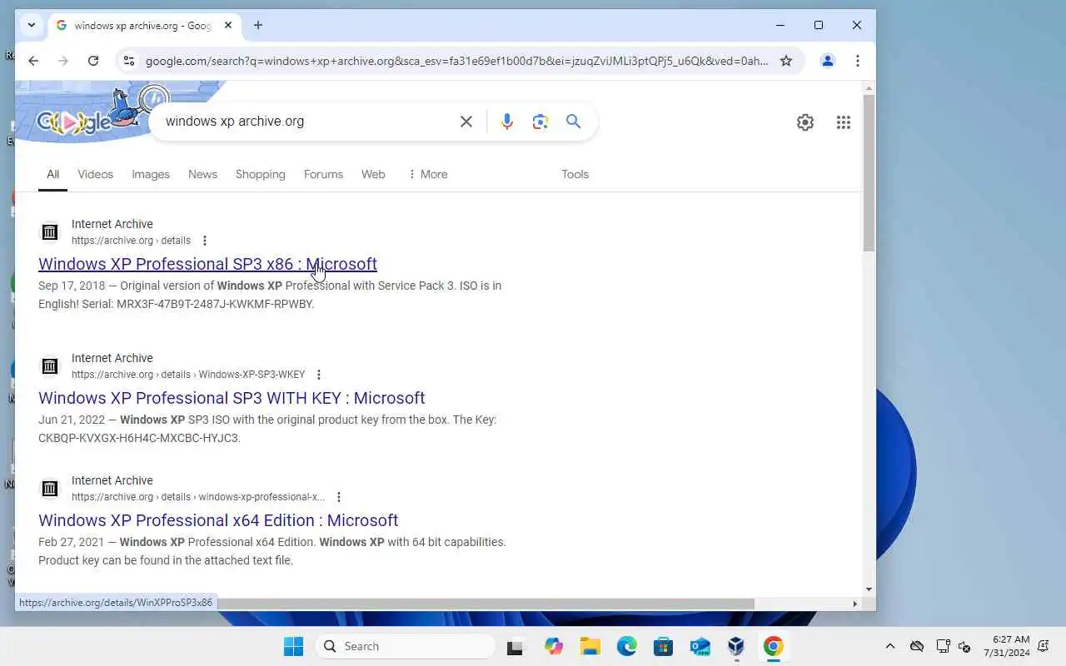Click the archive.org › details URL text
The height and width of the screenshot is (666, 1066).
point(131,241)
